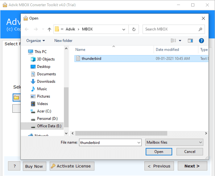
Task: Sort by Type column header
Action: pos(204,49)
